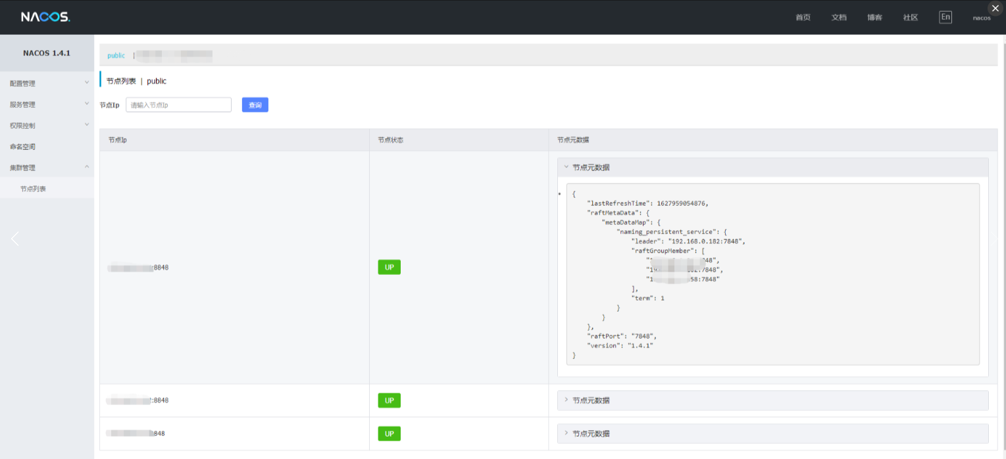1006x459 pixels.
Task: Click the 查询 button
Action: tap(255, 105)
